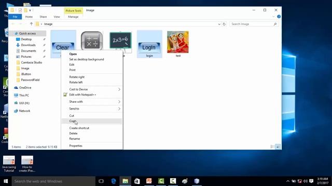Open the JButton folder in sidebar
The image size is (332, 186).
point(26,74)
